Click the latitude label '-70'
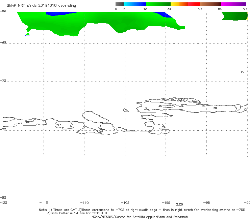Image resolution: width=250 pixels, height=219 pixels. (x=3, y=81)
